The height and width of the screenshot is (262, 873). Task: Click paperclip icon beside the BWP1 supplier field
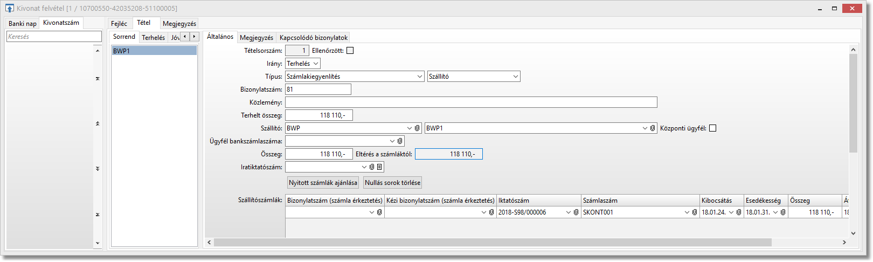point(653,128)
